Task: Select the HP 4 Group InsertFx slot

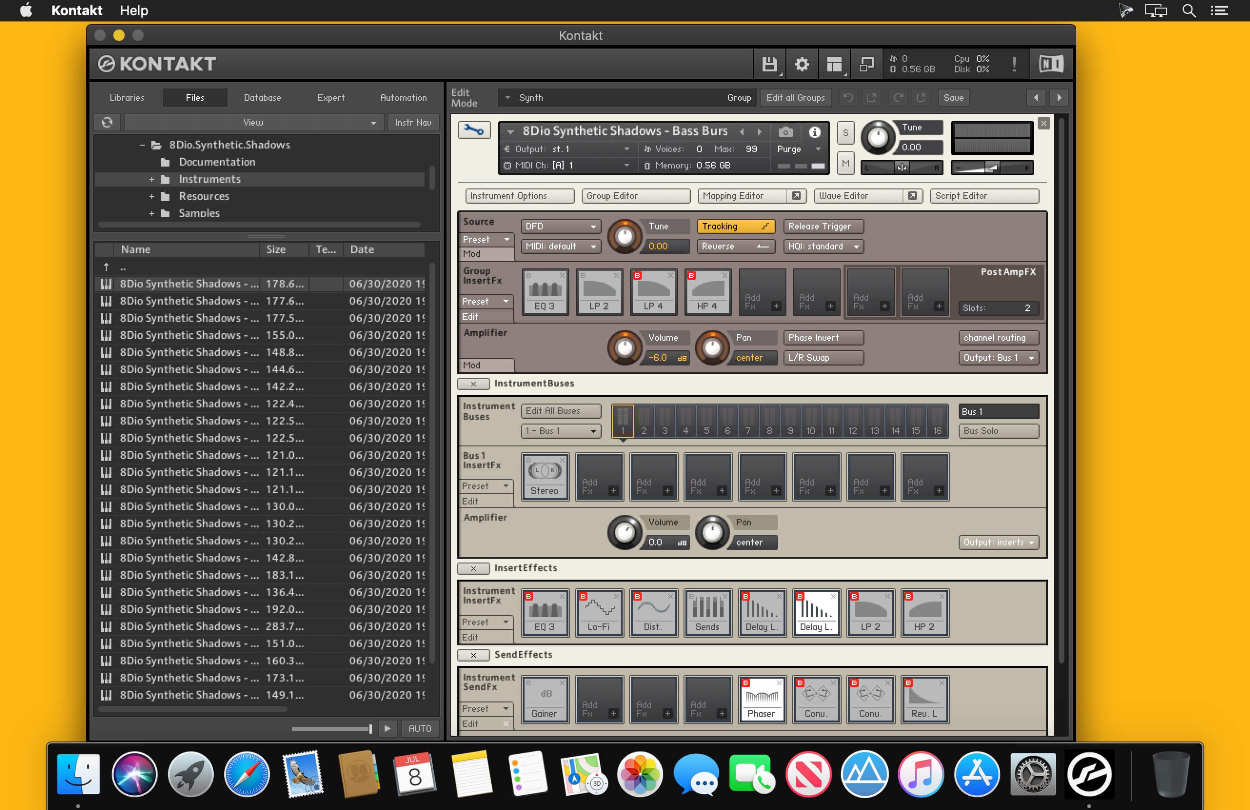Action: coord(707,292)
